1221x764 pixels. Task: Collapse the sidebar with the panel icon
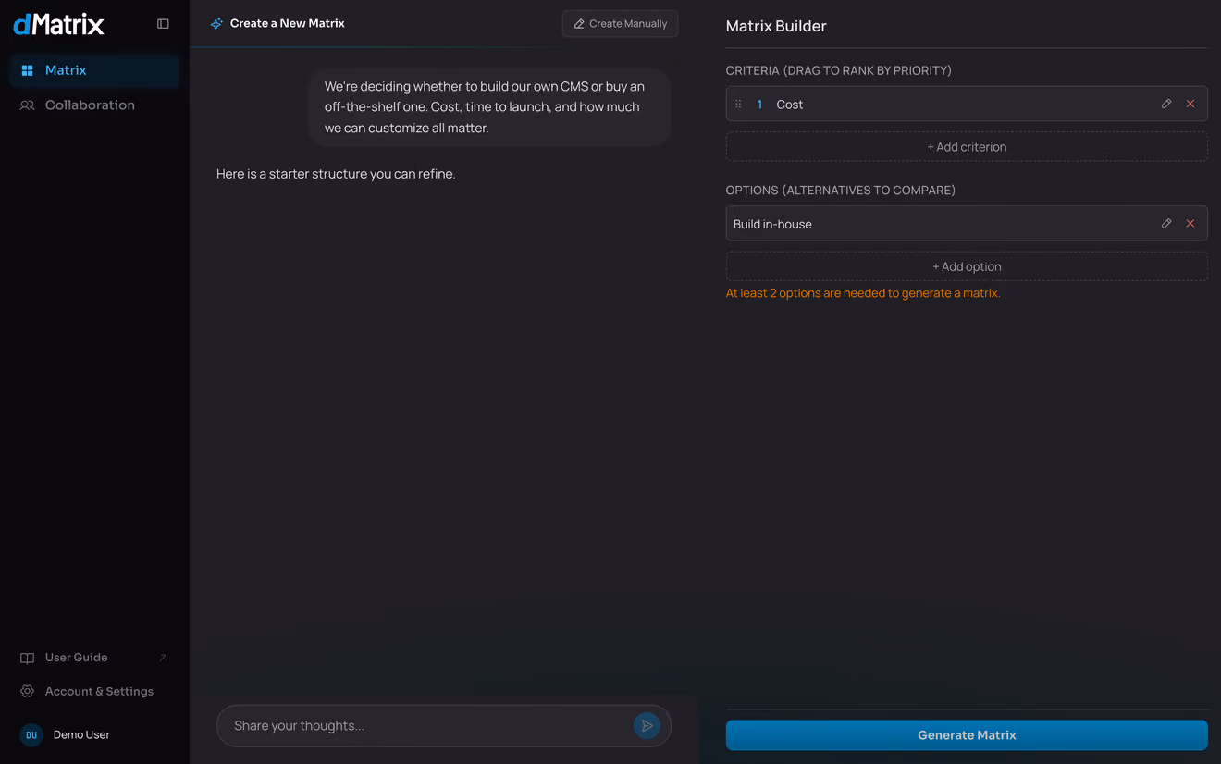[163, 24]
